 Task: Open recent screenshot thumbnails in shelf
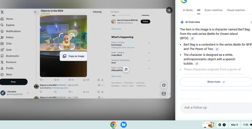(x=208, y=125)
